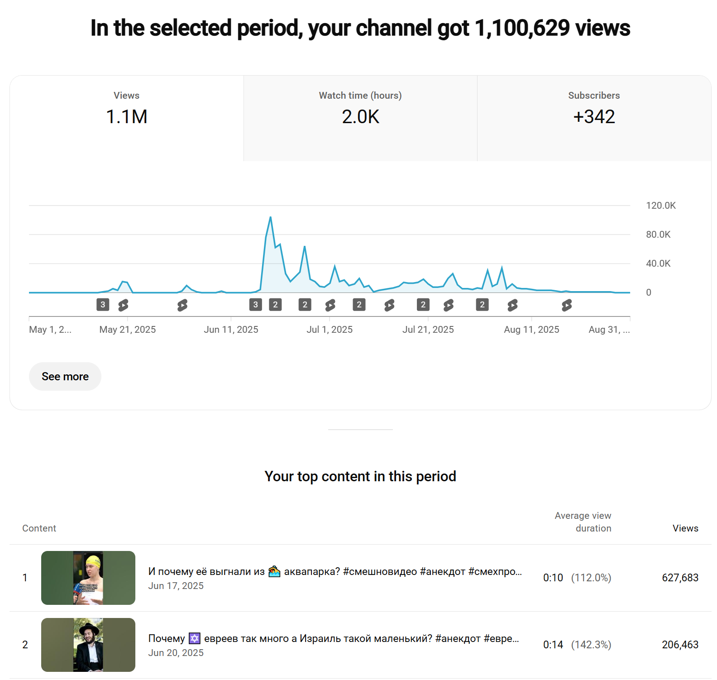Click the "3" badge right after Jun 11, 2025
Image resolution: width=717 pixels, height=680 pixels.
[x=256, y=305]
